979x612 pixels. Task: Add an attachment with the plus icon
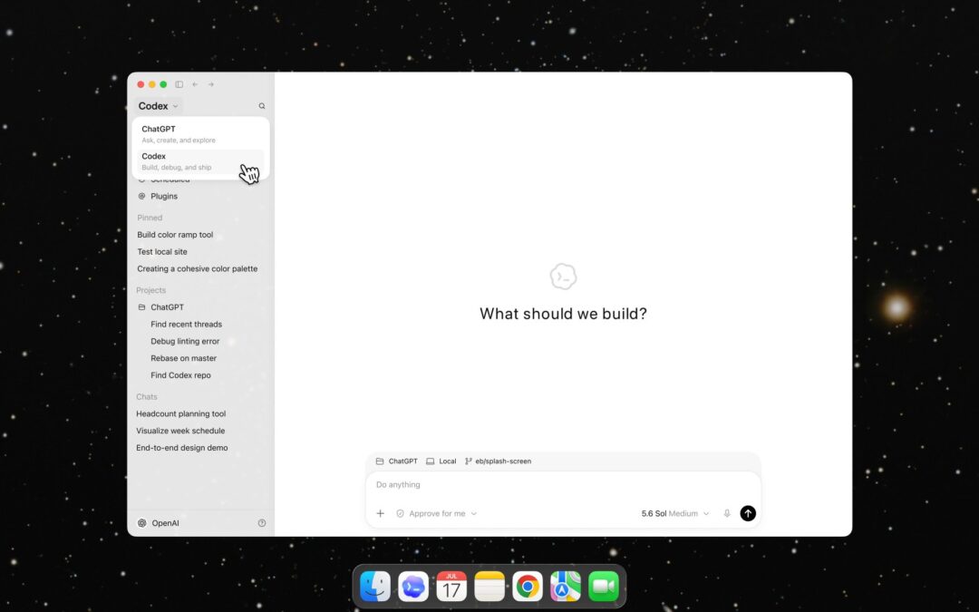380,513
